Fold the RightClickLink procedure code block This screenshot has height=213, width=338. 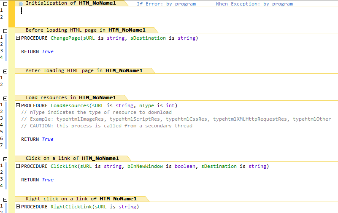coord(18,207)
